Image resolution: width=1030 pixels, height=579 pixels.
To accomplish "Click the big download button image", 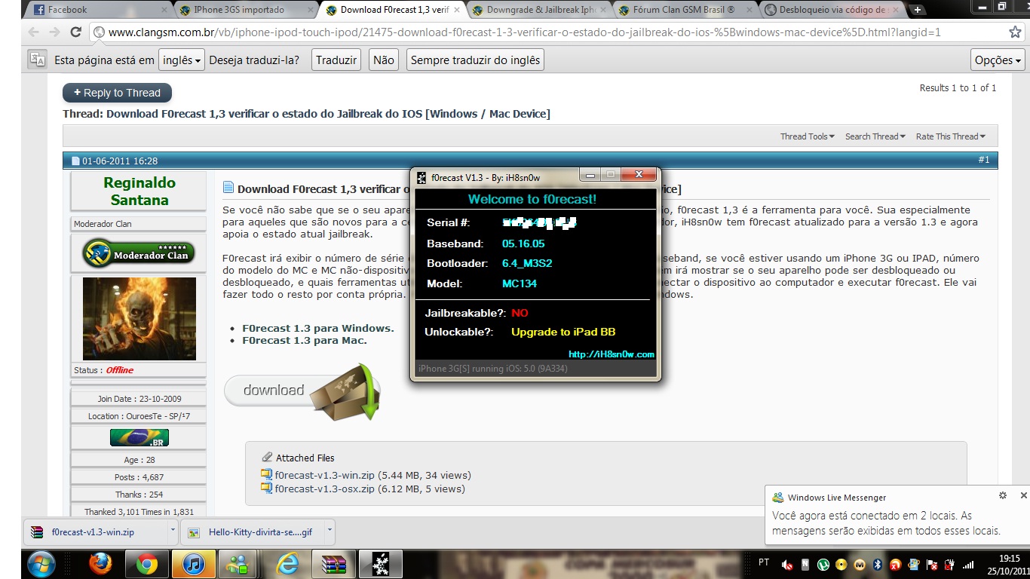I will [302, 391].
